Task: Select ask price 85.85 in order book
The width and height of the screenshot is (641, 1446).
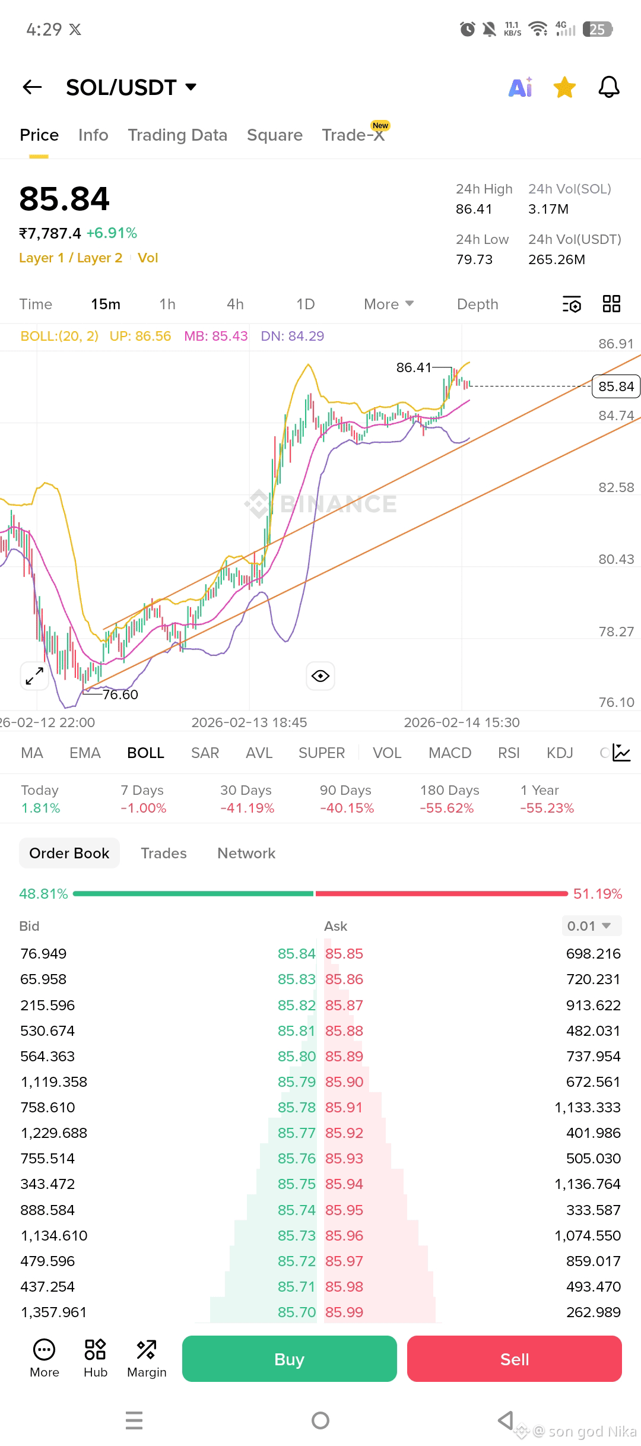Action: [344, 953]
